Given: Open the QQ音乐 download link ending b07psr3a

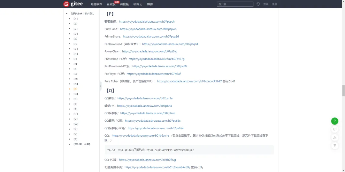Looking at the screenshot, I should 145,98.
